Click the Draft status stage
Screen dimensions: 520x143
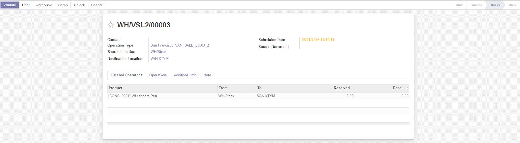[459, 5]
